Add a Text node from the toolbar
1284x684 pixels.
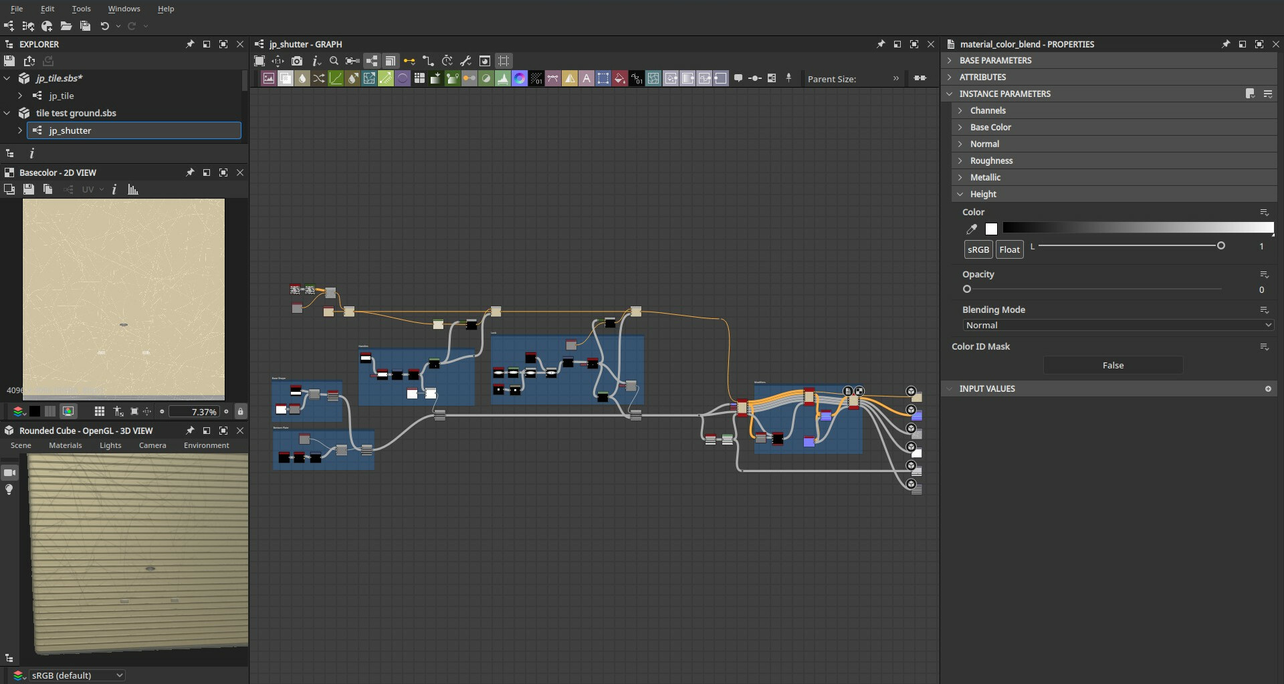(x=586, y=78)
